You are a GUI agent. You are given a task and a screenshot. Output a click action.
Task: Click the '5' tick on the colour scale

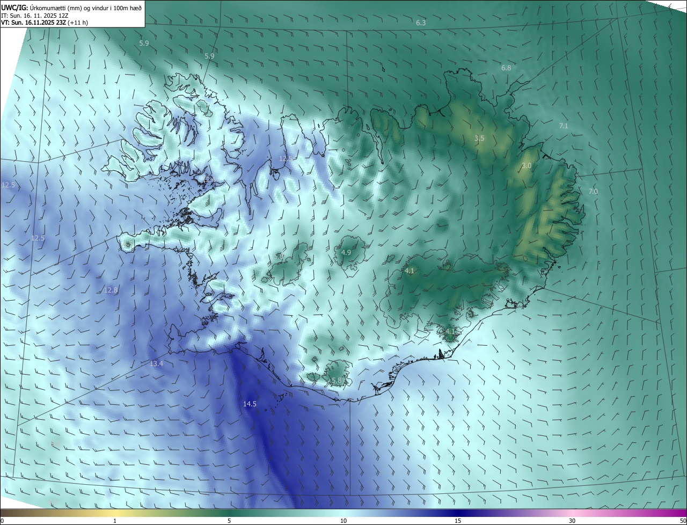point(229,521)
